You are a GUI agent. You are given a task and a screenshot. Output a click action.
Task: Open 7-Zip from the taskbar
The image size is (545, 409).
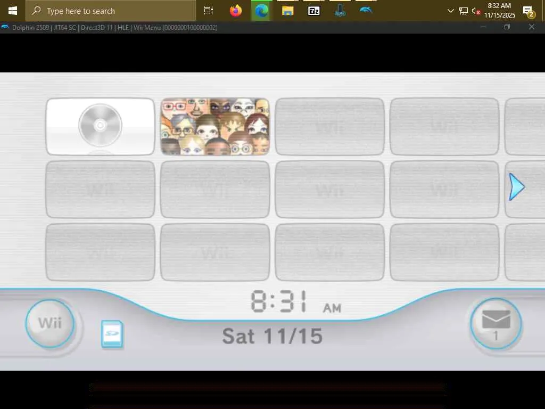tap(314, 11)
